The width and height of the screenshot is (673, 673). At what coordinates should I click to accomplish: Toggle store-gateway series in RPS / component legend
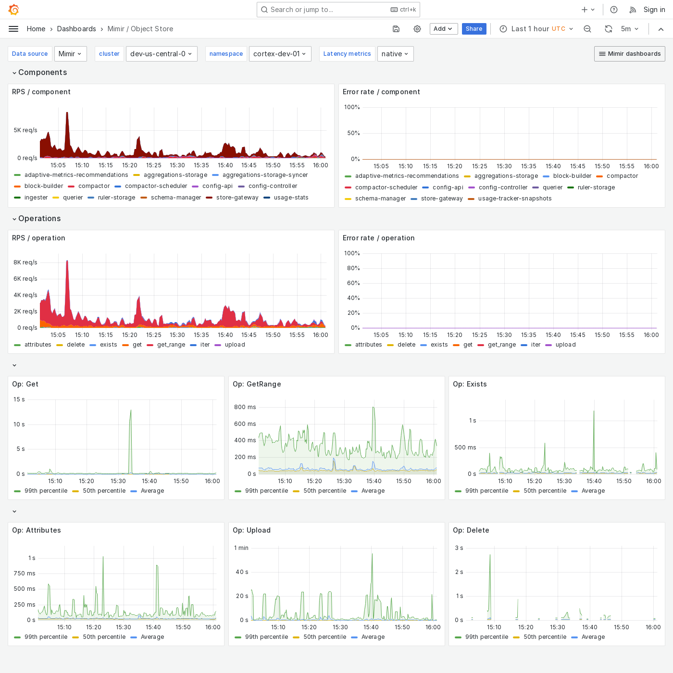tap(237, 198)
